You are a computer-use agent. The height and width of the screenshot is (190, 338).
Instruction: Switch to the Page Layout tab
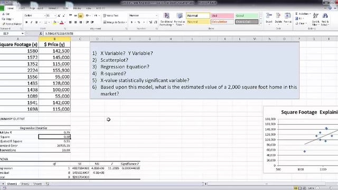(x=36, y=8)
